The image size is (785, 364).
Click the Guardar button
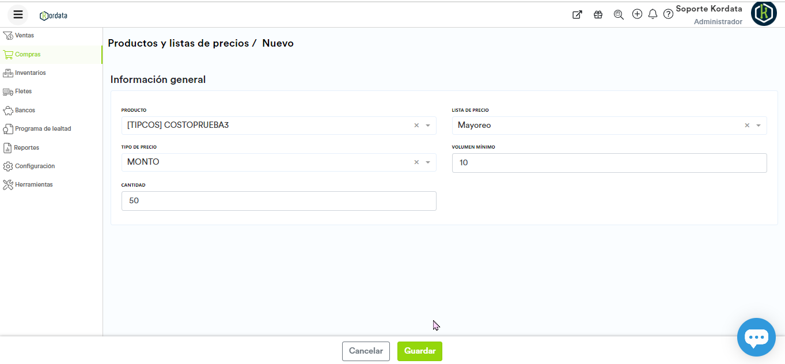(x=419, y=351)
